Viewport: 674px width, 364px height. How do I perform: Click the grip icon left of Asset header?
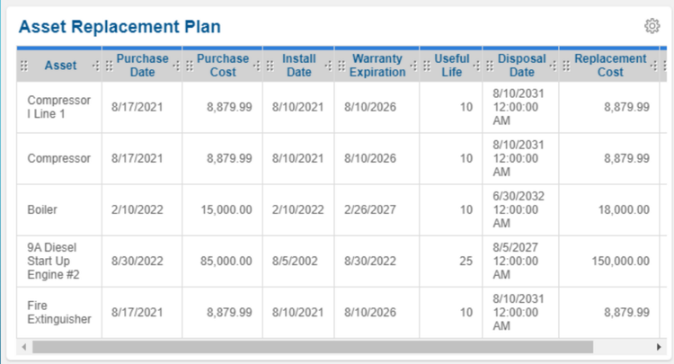point(24,66)
